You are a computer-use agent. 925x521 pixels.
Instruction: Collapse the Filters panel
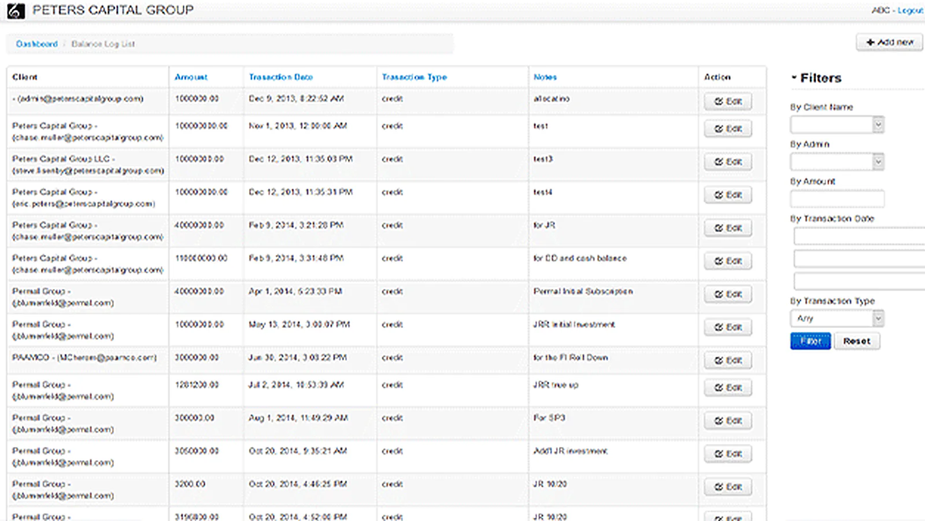[816, 77]
